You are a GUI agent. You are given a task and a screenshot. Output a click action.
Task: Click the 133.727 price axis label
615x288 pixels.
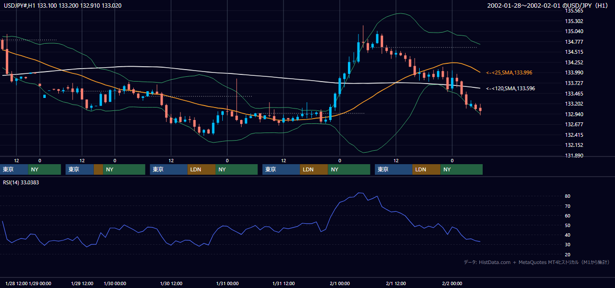pyautogui.click(x=574, y=84)
